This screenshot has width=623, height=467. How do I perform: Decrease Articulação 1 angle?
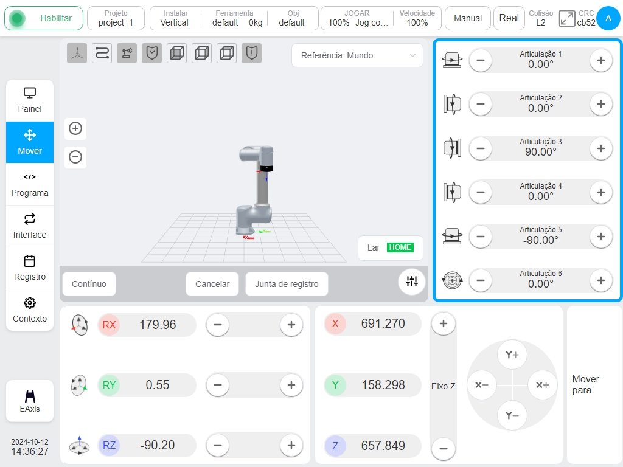[x=481, y=60]
